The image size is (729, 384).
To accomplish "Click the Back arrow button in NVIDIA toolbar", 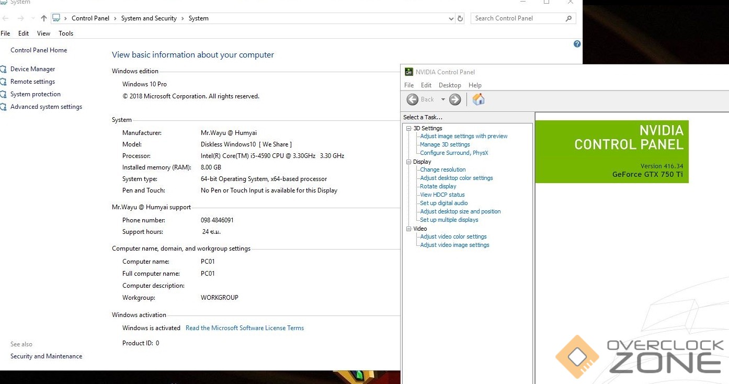I will pos(413,99).
